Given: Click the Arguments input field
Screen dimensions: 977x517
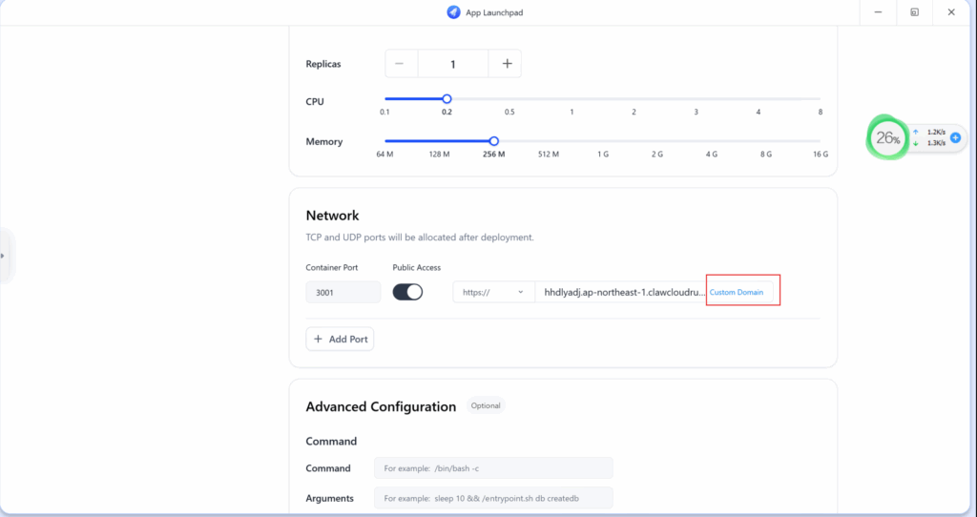Looking at the screenshot, I should (493, 498).
